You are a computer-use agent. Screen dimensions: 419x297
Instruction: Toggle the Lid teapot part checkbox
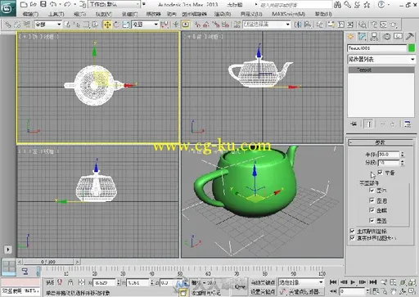pos(372,220)
